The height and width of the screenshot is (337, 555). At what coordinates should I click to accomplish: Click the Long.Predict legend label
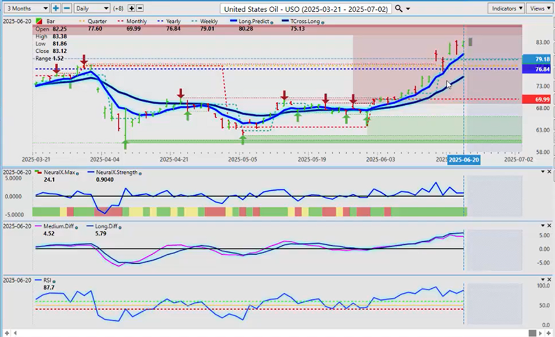[x=254, y=21]
